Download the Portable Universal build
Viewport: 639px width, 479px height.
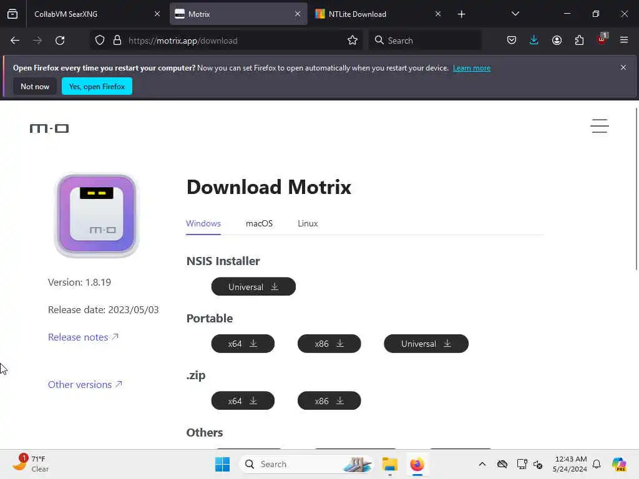point(426,344)
